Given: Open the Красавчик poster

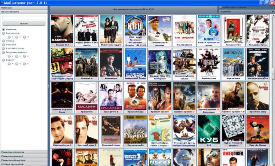Looking at the screenshot, I should [x=87, y=96].
